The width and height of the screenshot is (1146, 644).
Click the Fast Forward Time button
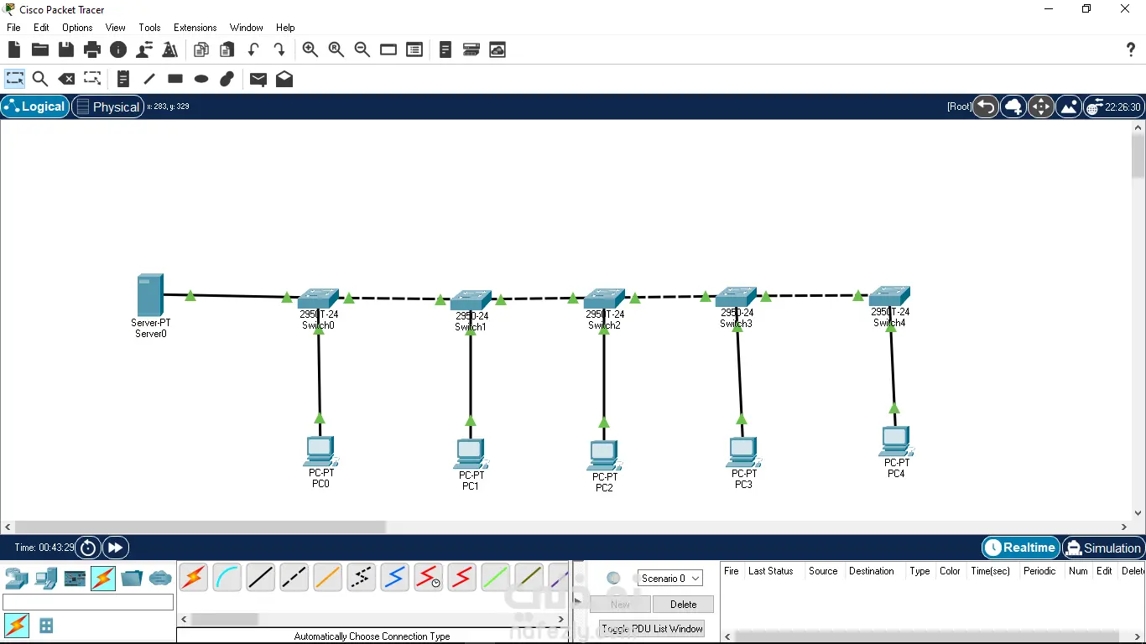[x=116, y=548]
